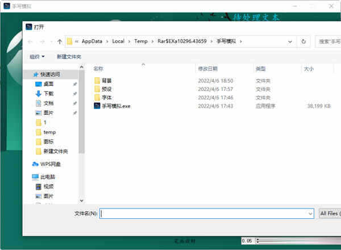Click the pin icon next to 文档
Viewport: 341px width, 250px height.
(75, 103)
